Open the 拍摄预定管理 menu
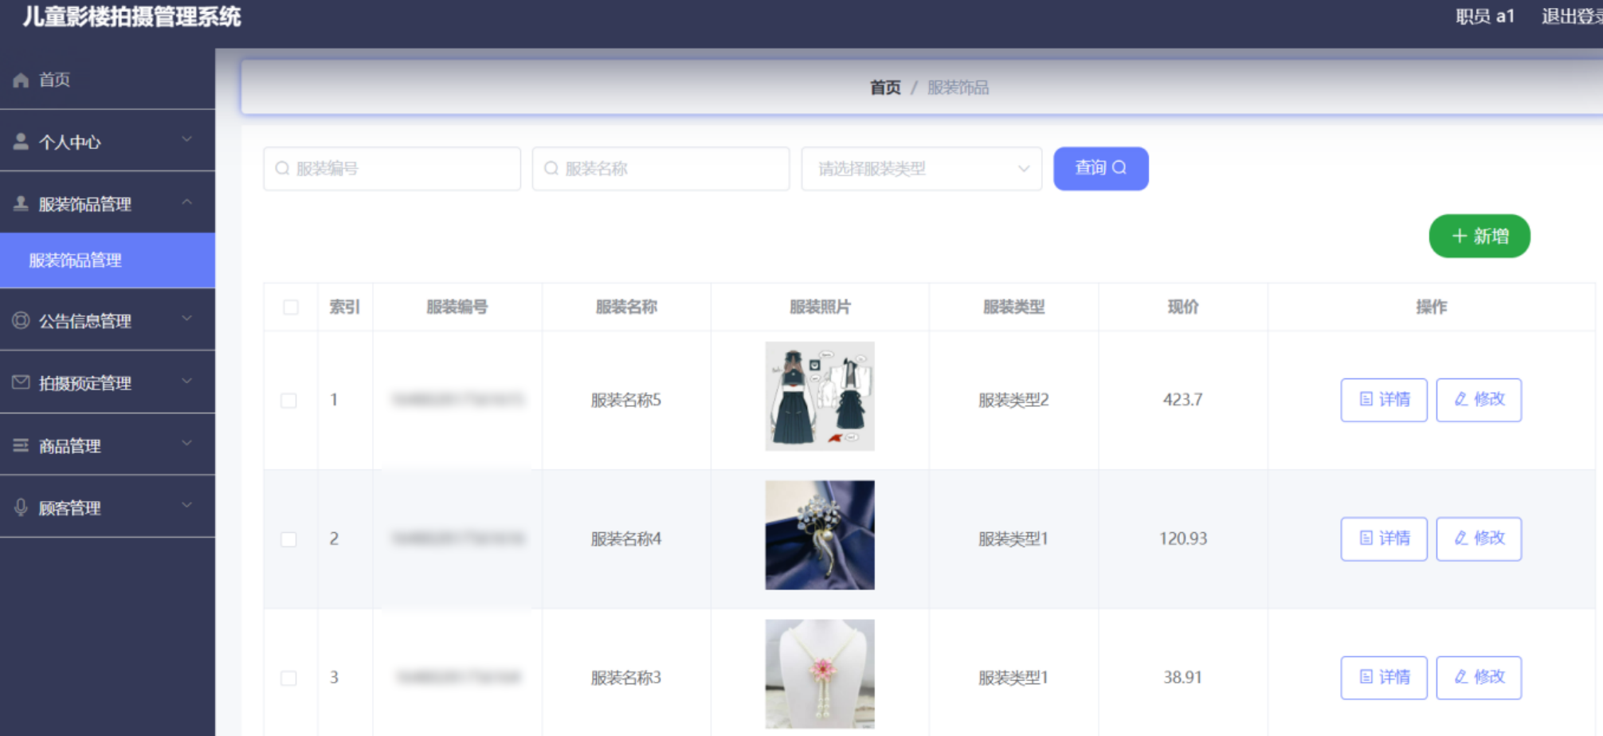 coord(108,382)
